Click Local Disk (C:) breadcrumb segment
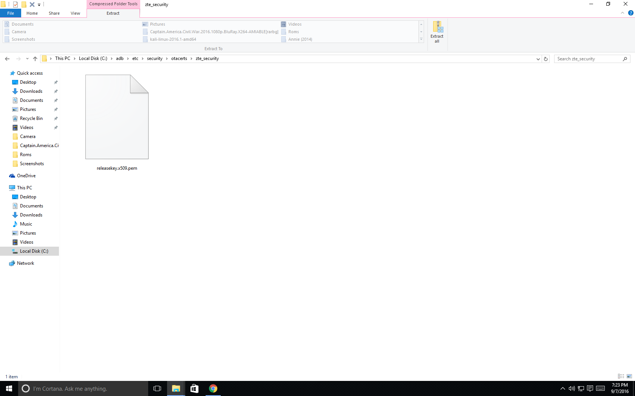635x396 pixels. 93,58
